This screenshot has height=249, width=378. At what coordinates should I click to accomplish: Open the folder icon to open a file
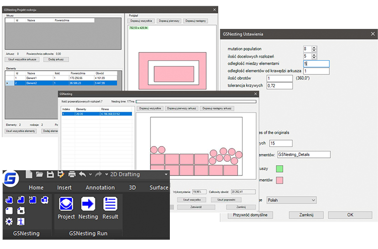click(x=39, y=174)
